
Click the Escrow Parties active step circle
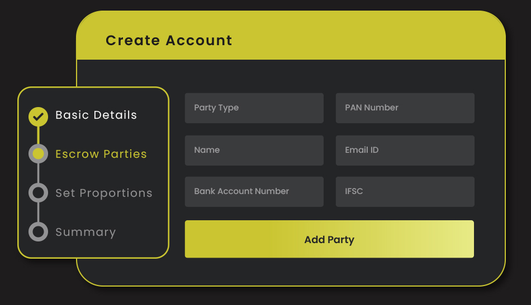38,154
